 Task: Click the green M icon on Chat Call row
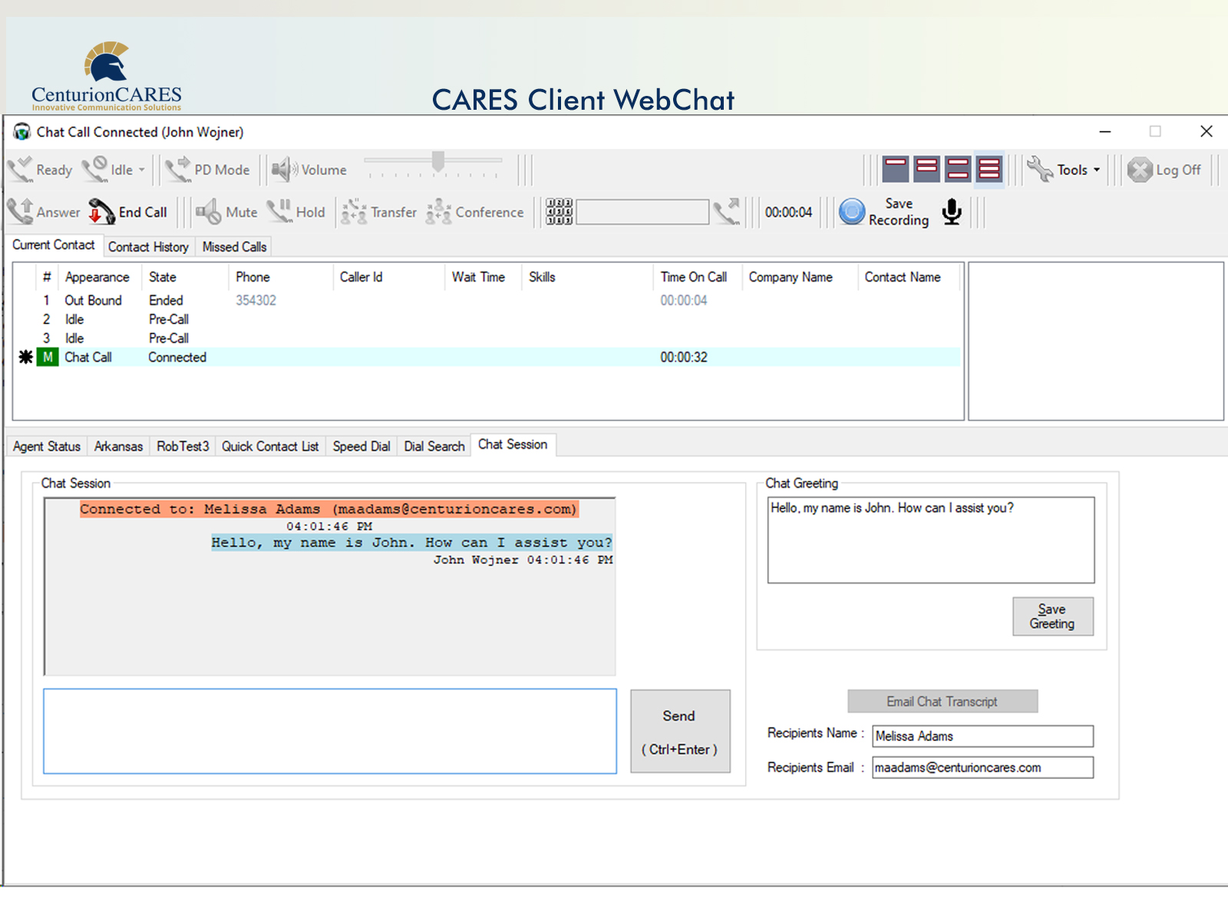click(48, 357)
